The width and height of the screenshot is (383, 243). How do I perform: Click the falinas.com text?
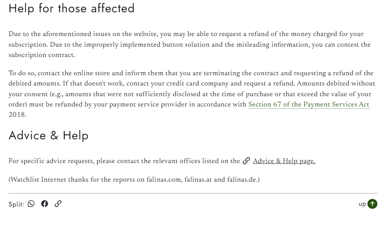pyautogui.click(x=164, y=180)
